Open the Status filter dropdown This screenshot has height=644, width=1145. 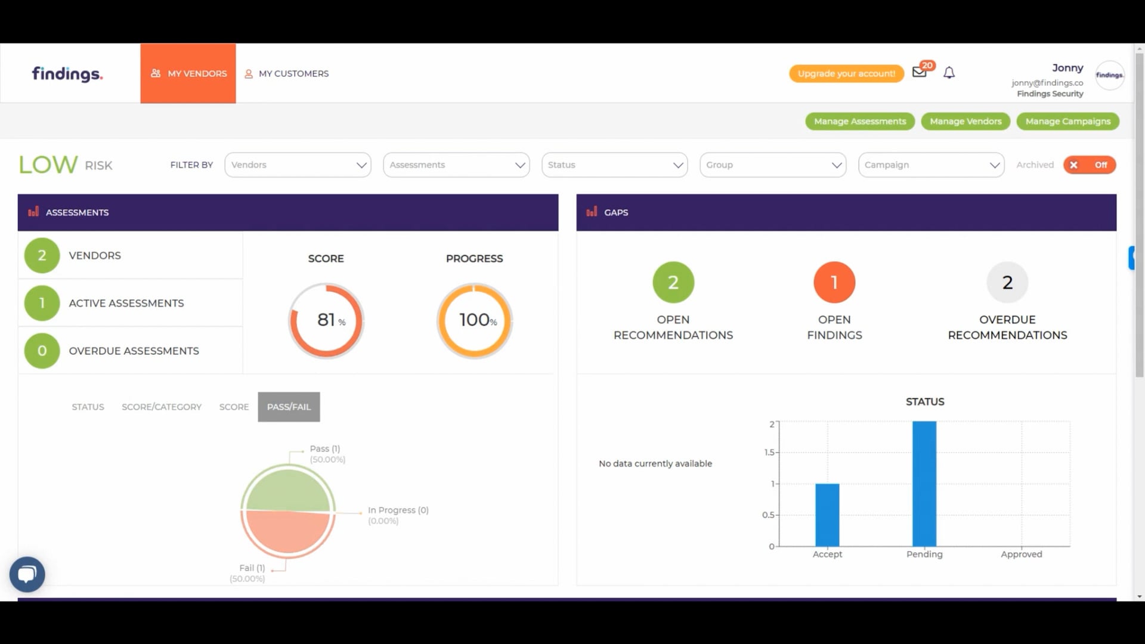click(x=614, y=165)
